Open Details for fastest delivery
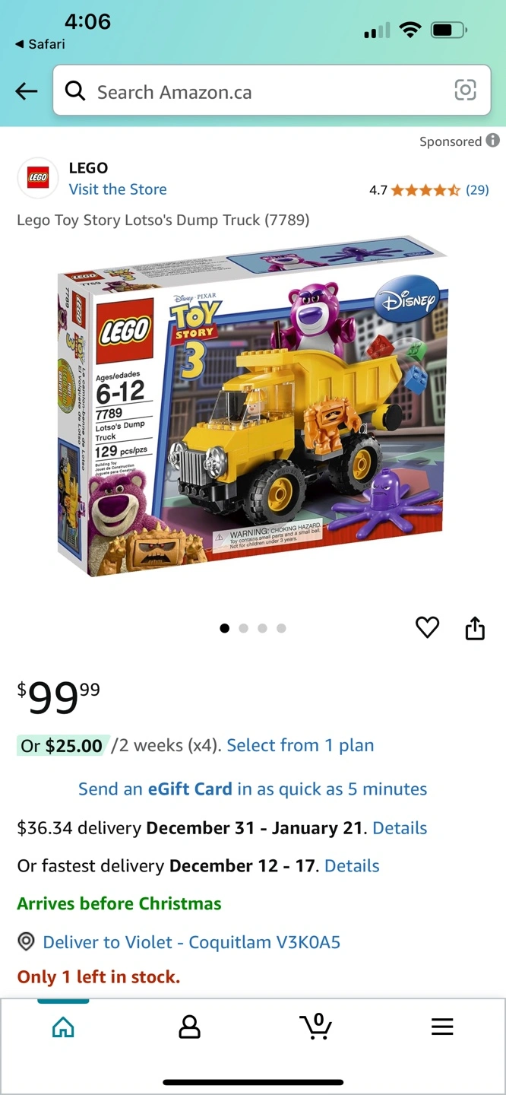506x1095 pixels. (x=352, y=865)
